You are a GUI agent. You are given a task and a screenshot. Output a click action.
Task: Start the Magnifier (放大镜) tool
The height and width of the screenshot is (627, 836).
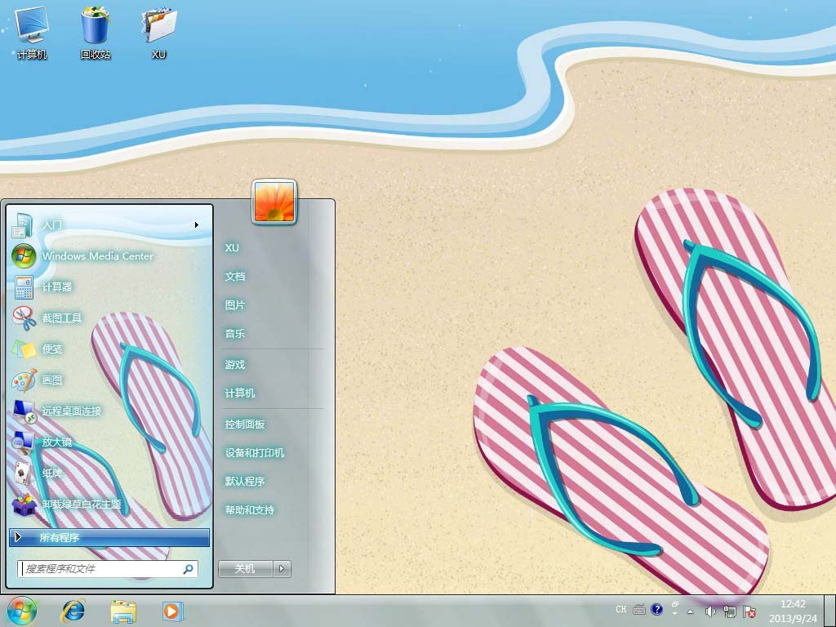tap(57, 442)
